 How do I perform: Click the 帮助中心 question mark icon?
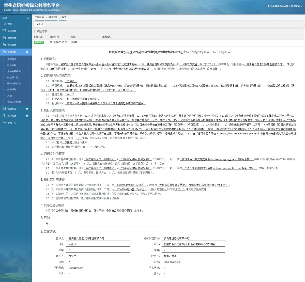click(x=4, y=123)
